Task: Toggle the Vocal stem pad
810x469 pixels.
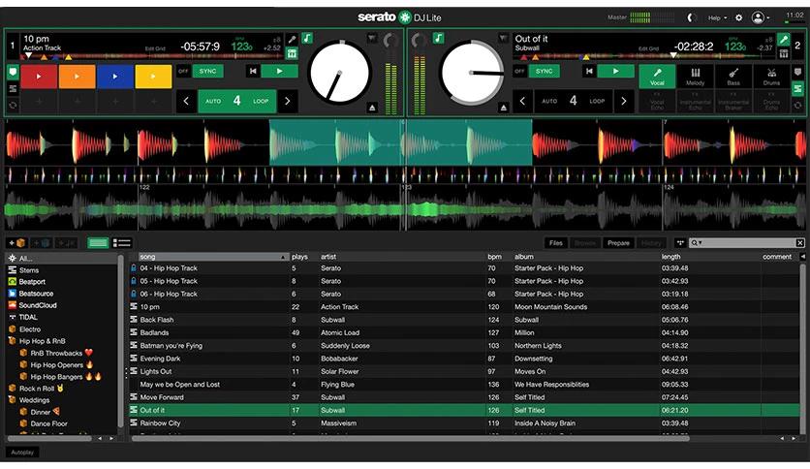Action: pos(657,77)
